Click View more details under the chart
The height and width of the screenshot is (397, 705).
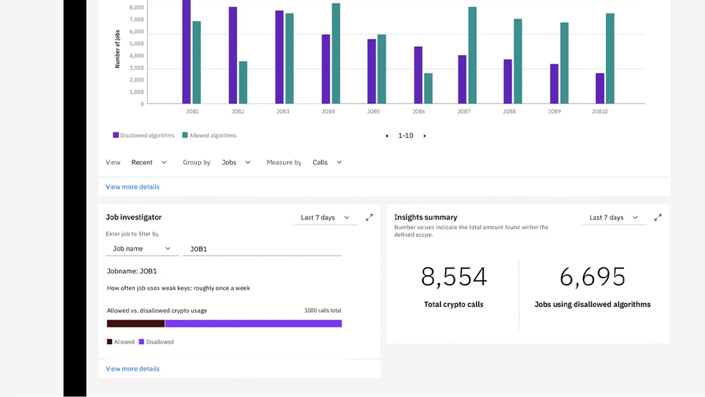[x=132, y=187]
